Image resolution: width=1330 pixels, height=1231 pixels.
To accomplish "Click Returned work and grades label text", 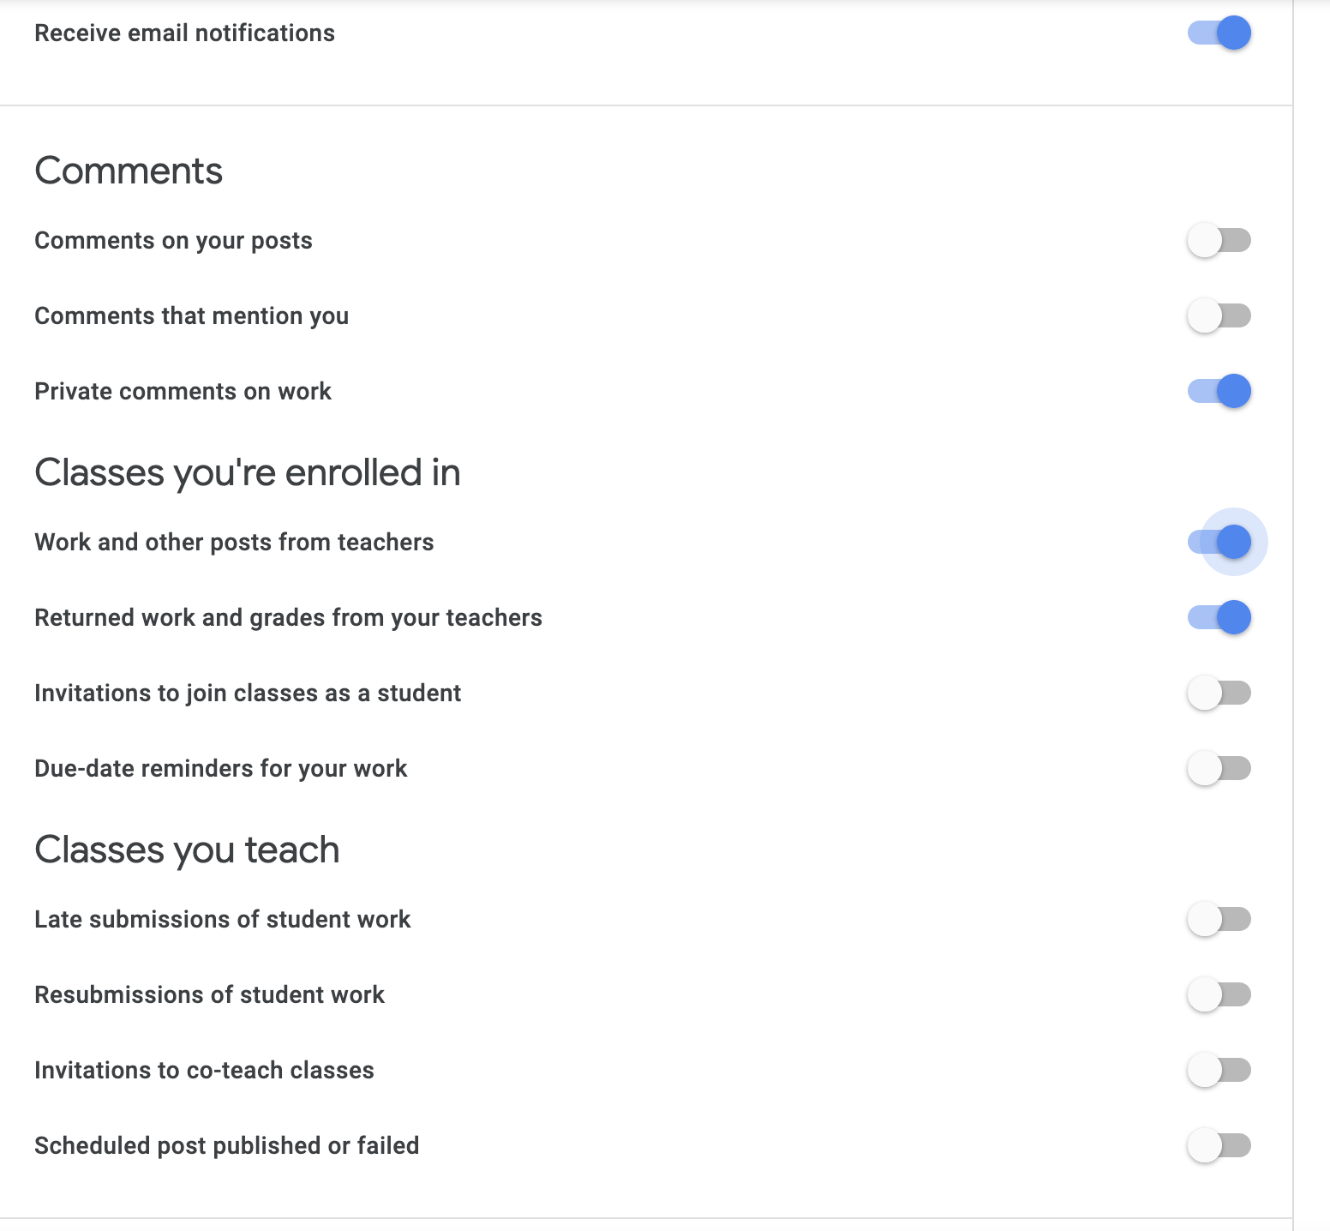I will (288, 618).
